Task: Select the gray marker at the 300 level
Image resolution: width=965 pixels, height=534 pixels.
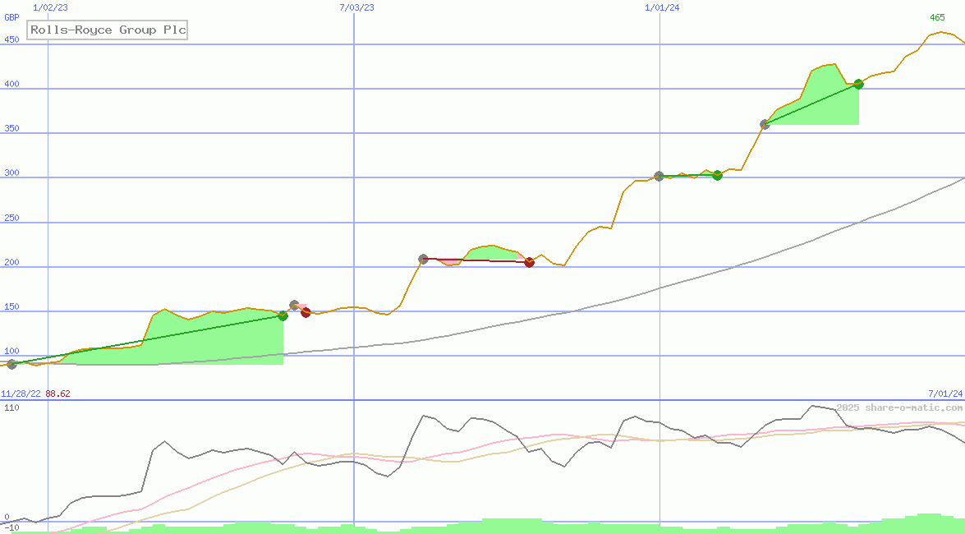Action: tap(659, 176)
